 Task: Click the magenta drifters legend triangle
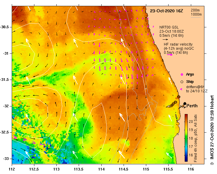[x=181, y=89]
